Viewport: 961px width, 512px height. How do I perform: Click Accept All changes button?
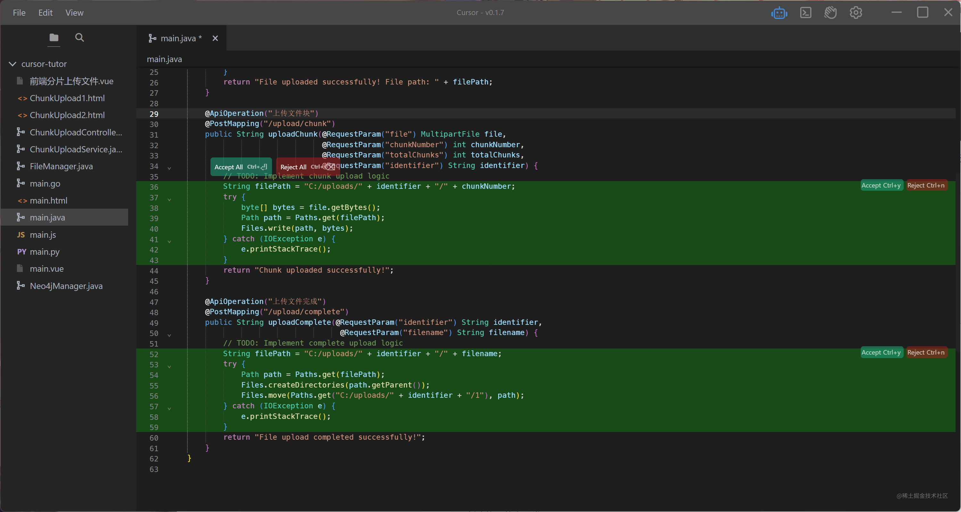click(x=241, y=167)
